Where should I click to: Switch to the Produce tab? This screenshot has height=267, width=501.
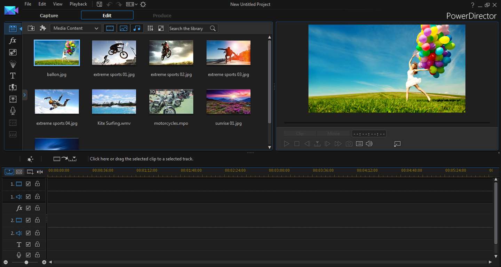(x=162, y=16)
